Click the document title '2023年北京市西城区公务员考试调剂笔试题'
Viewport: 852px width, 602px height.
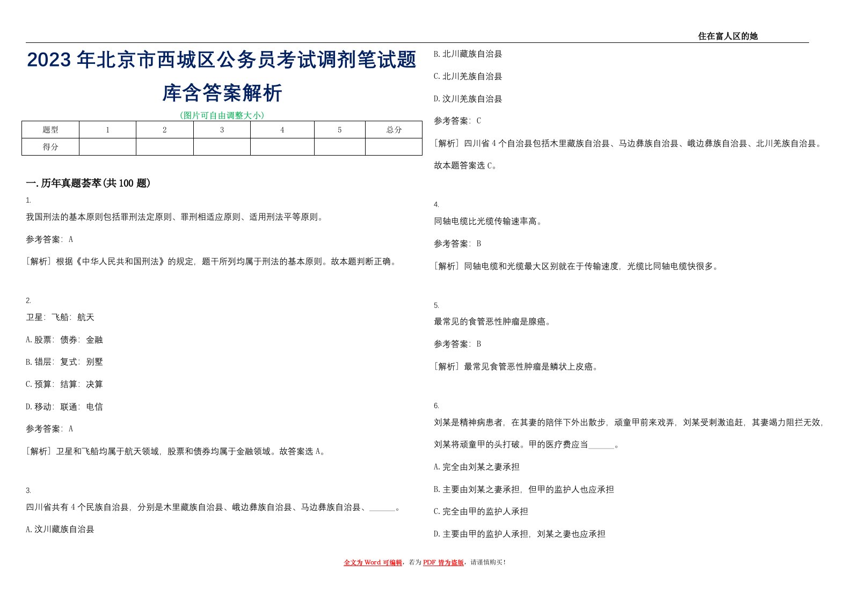[222, 60]
